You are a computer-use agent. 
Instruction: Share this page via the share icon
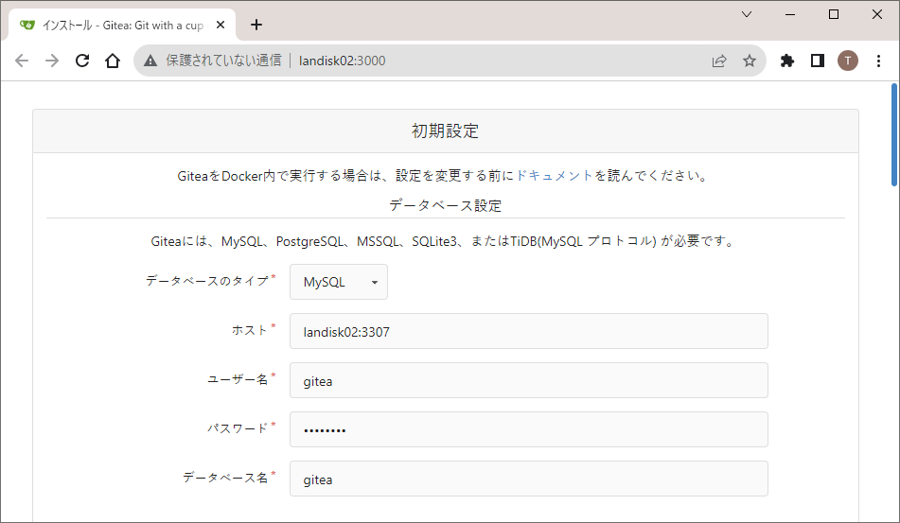(x=719, y=61)
